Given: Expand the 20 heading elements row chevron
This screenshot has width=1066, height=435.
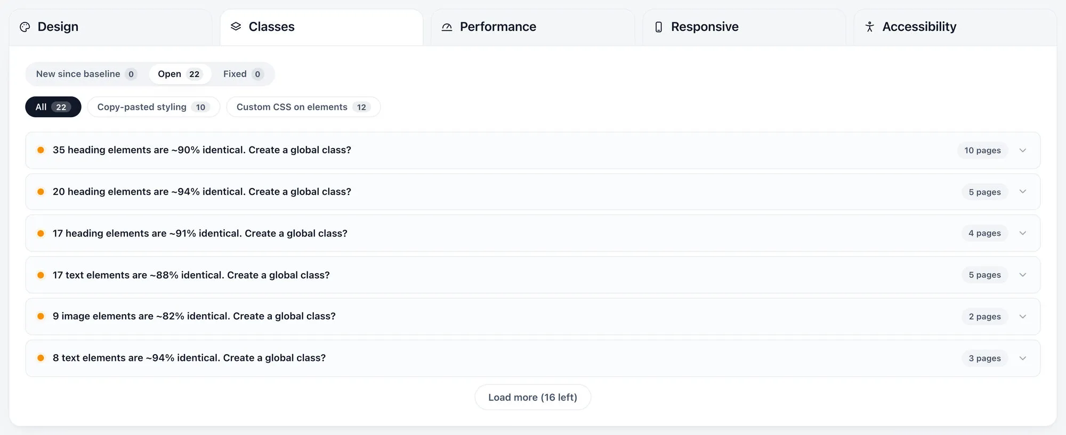Looking at the screenshot, I should [x=1023, y=192].
